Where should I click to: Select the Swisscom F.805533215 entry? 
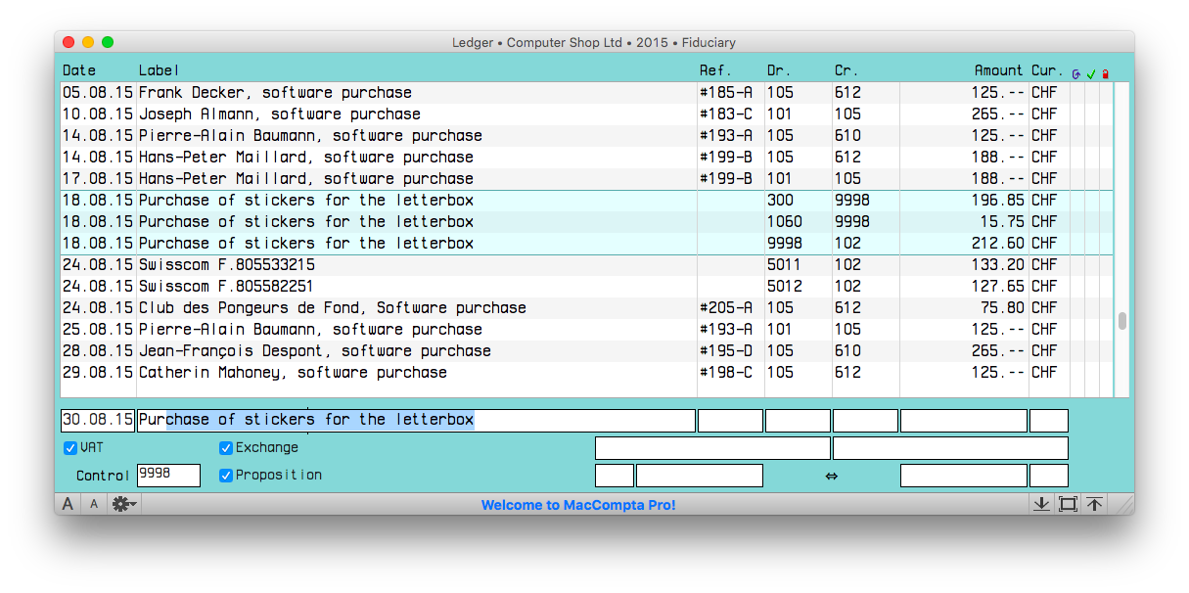[587, 265]
